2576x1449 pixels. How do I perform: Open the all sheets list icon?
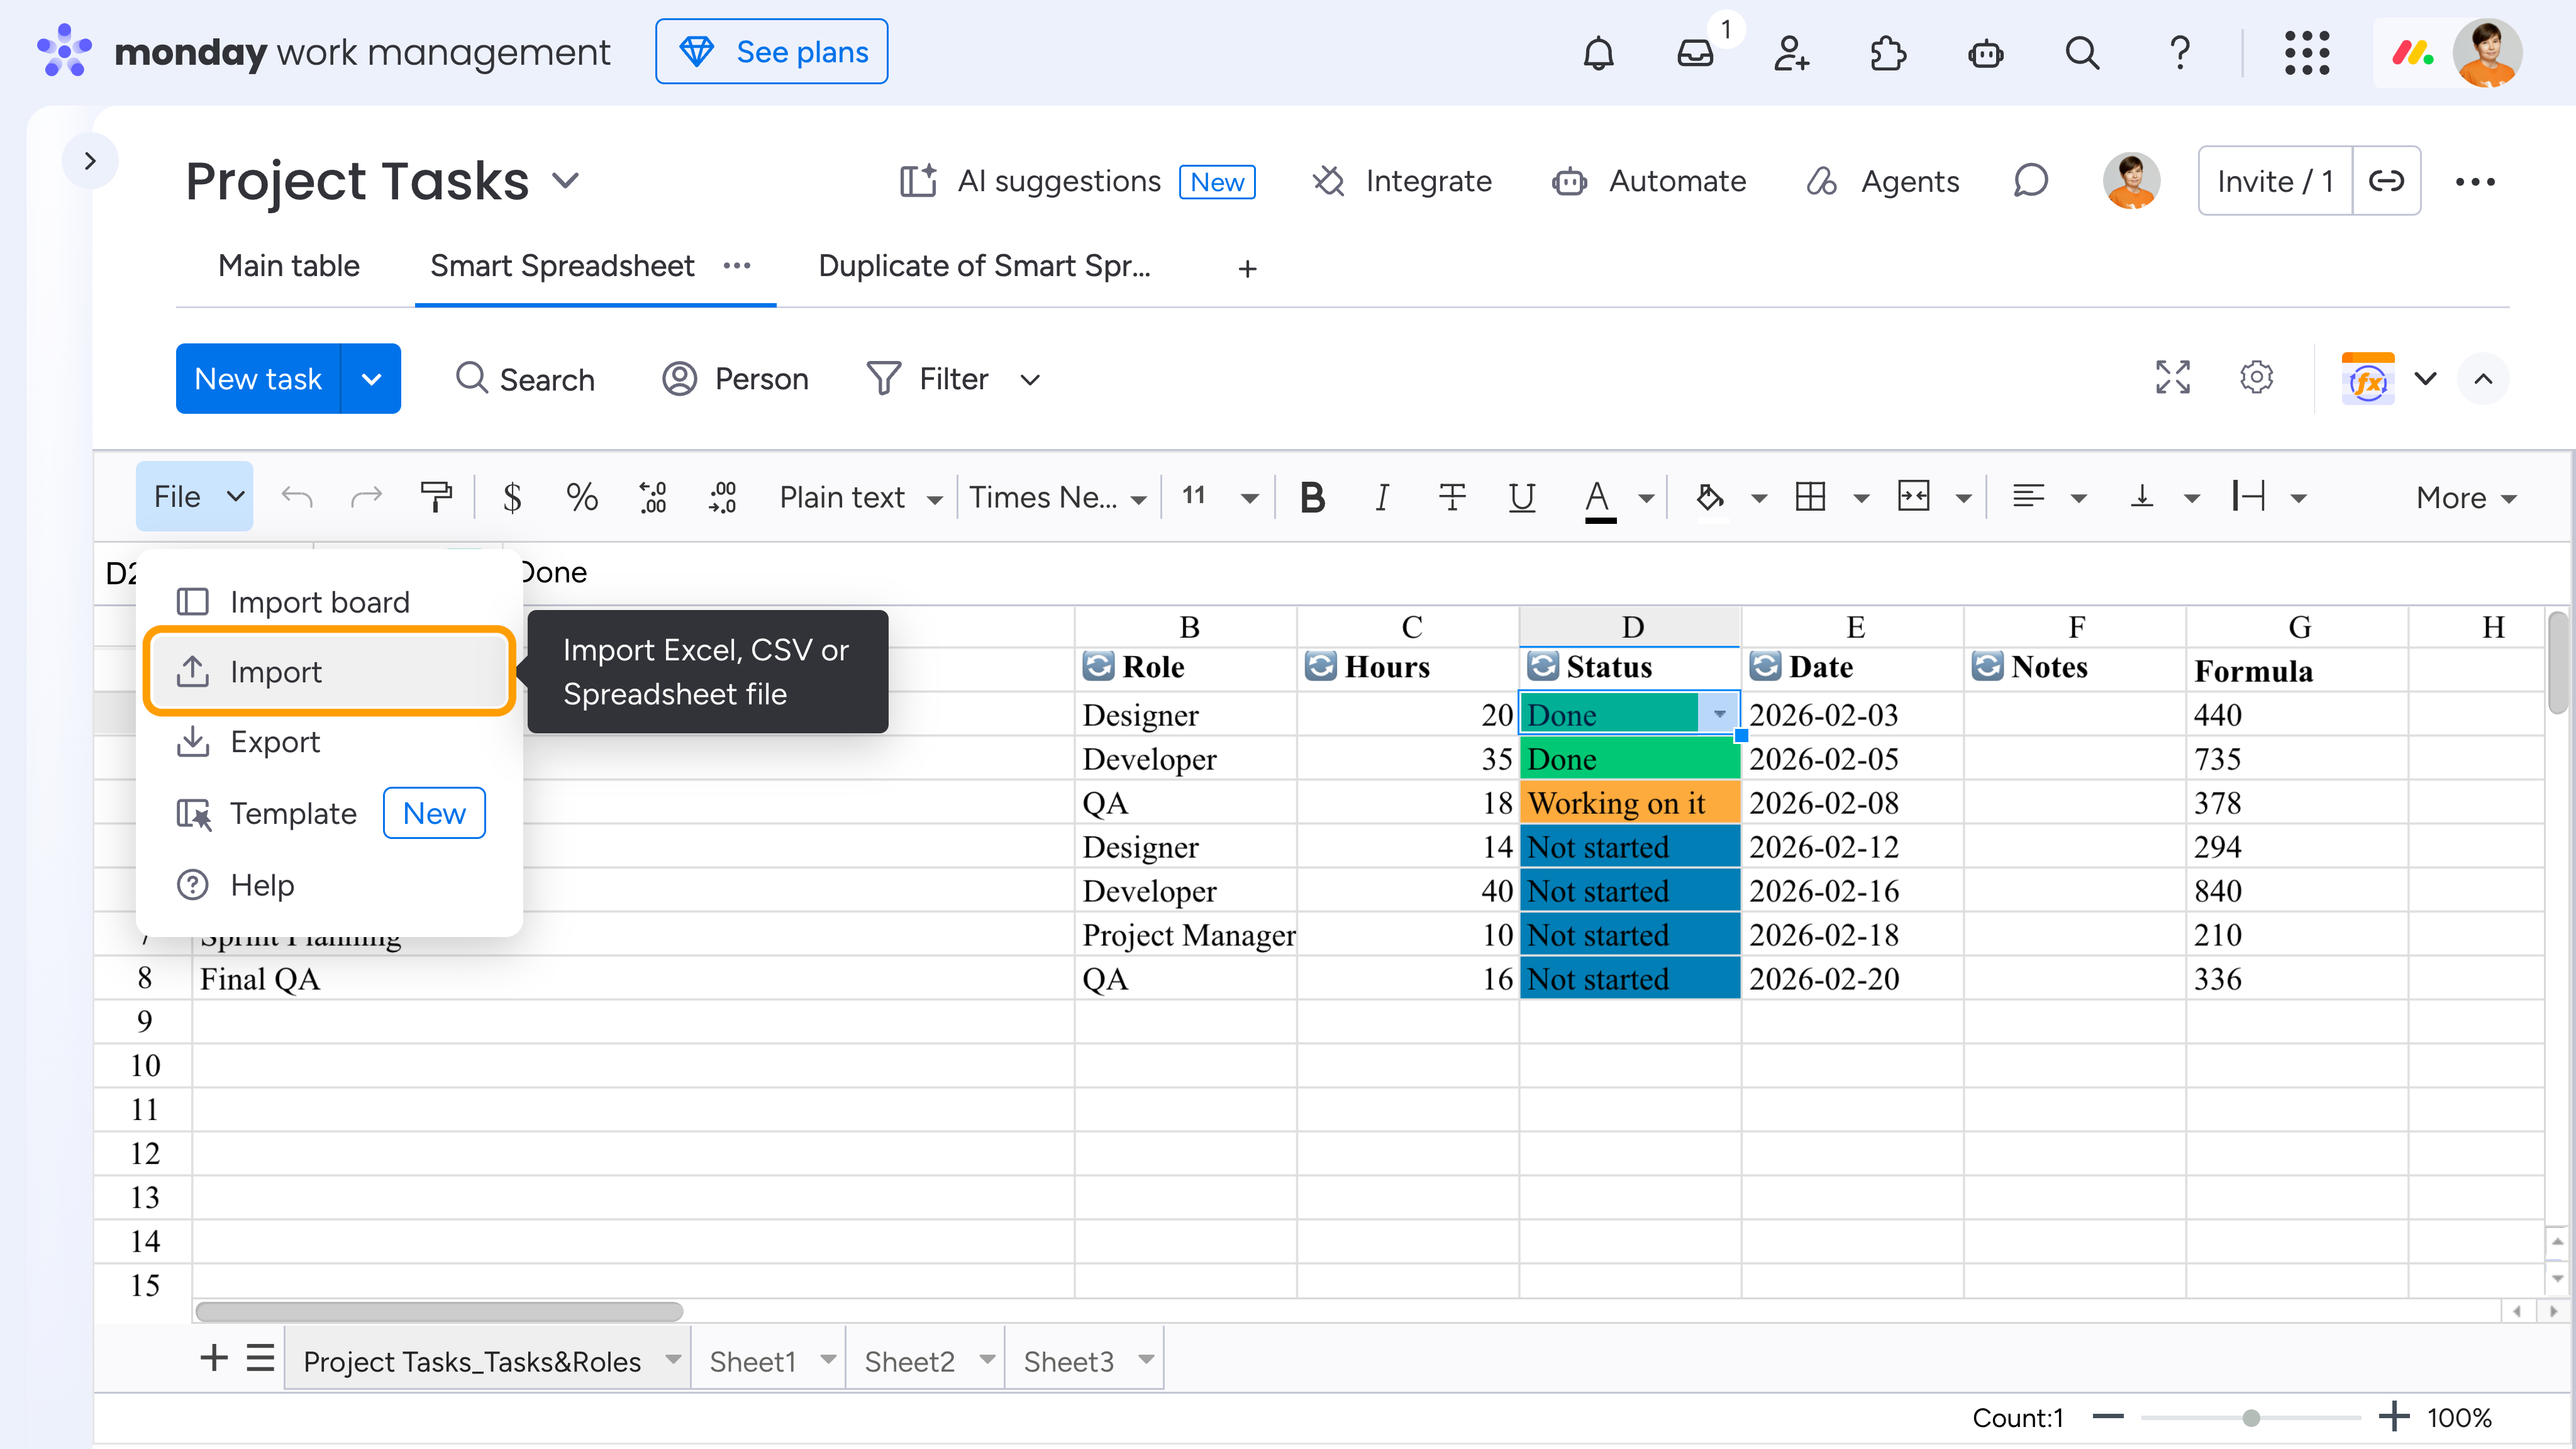pyautogui.click(x=260, y=1358)
